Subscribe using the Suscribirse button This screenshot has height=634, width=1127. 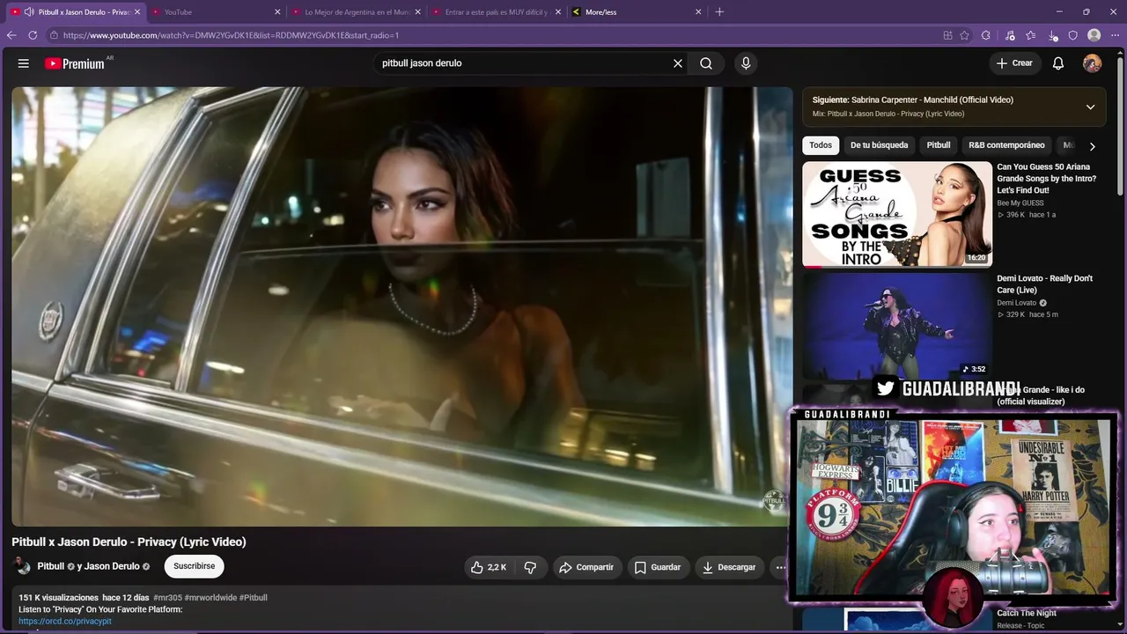click(x=194, y=566)
